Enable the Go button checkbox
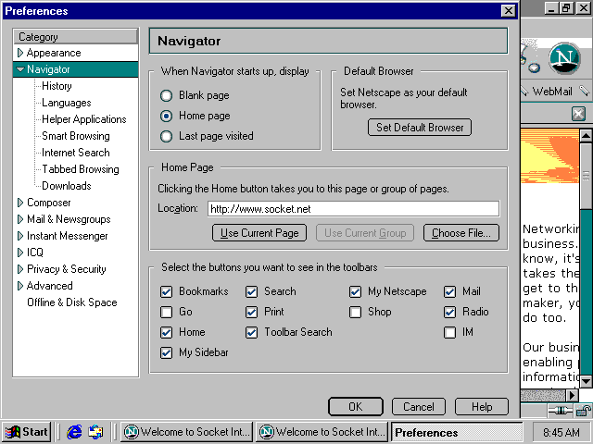 coord(167,312)
